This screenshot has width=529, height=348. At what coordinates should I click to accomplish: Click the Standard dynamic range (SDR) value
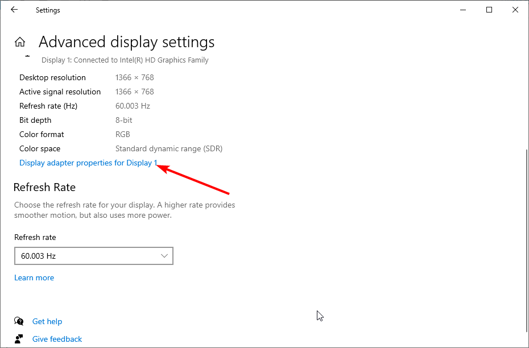point(169,149)
